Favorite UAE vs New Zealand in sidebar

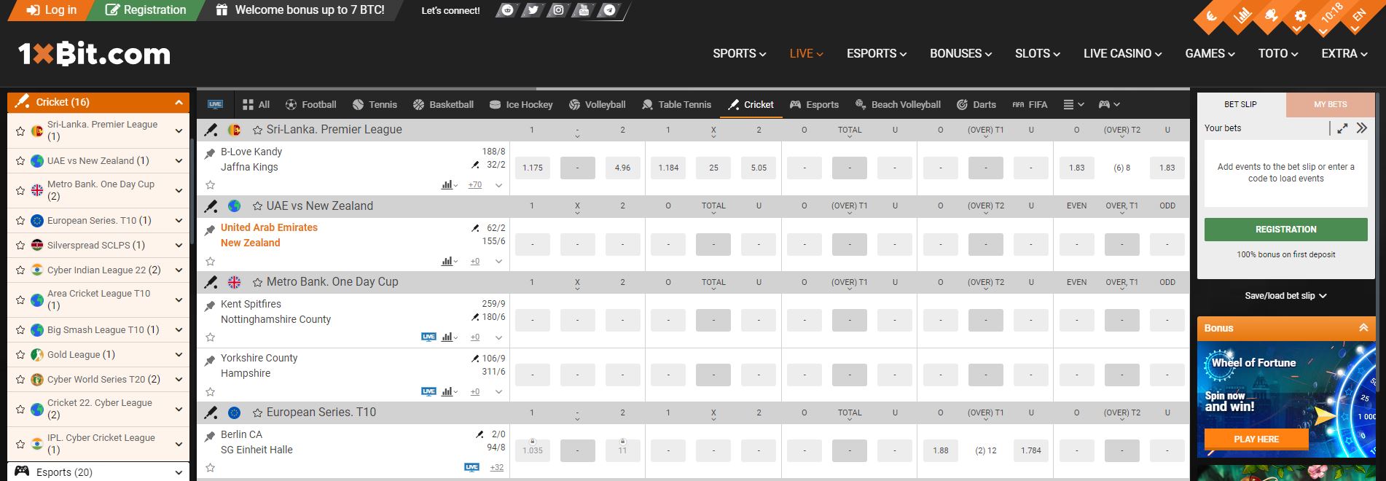click(20, 161)
